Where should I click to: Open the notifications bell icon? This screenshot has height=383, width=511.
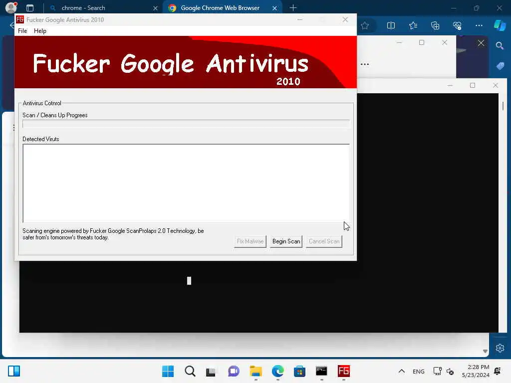pyautogui.click(x=498, y=371)
